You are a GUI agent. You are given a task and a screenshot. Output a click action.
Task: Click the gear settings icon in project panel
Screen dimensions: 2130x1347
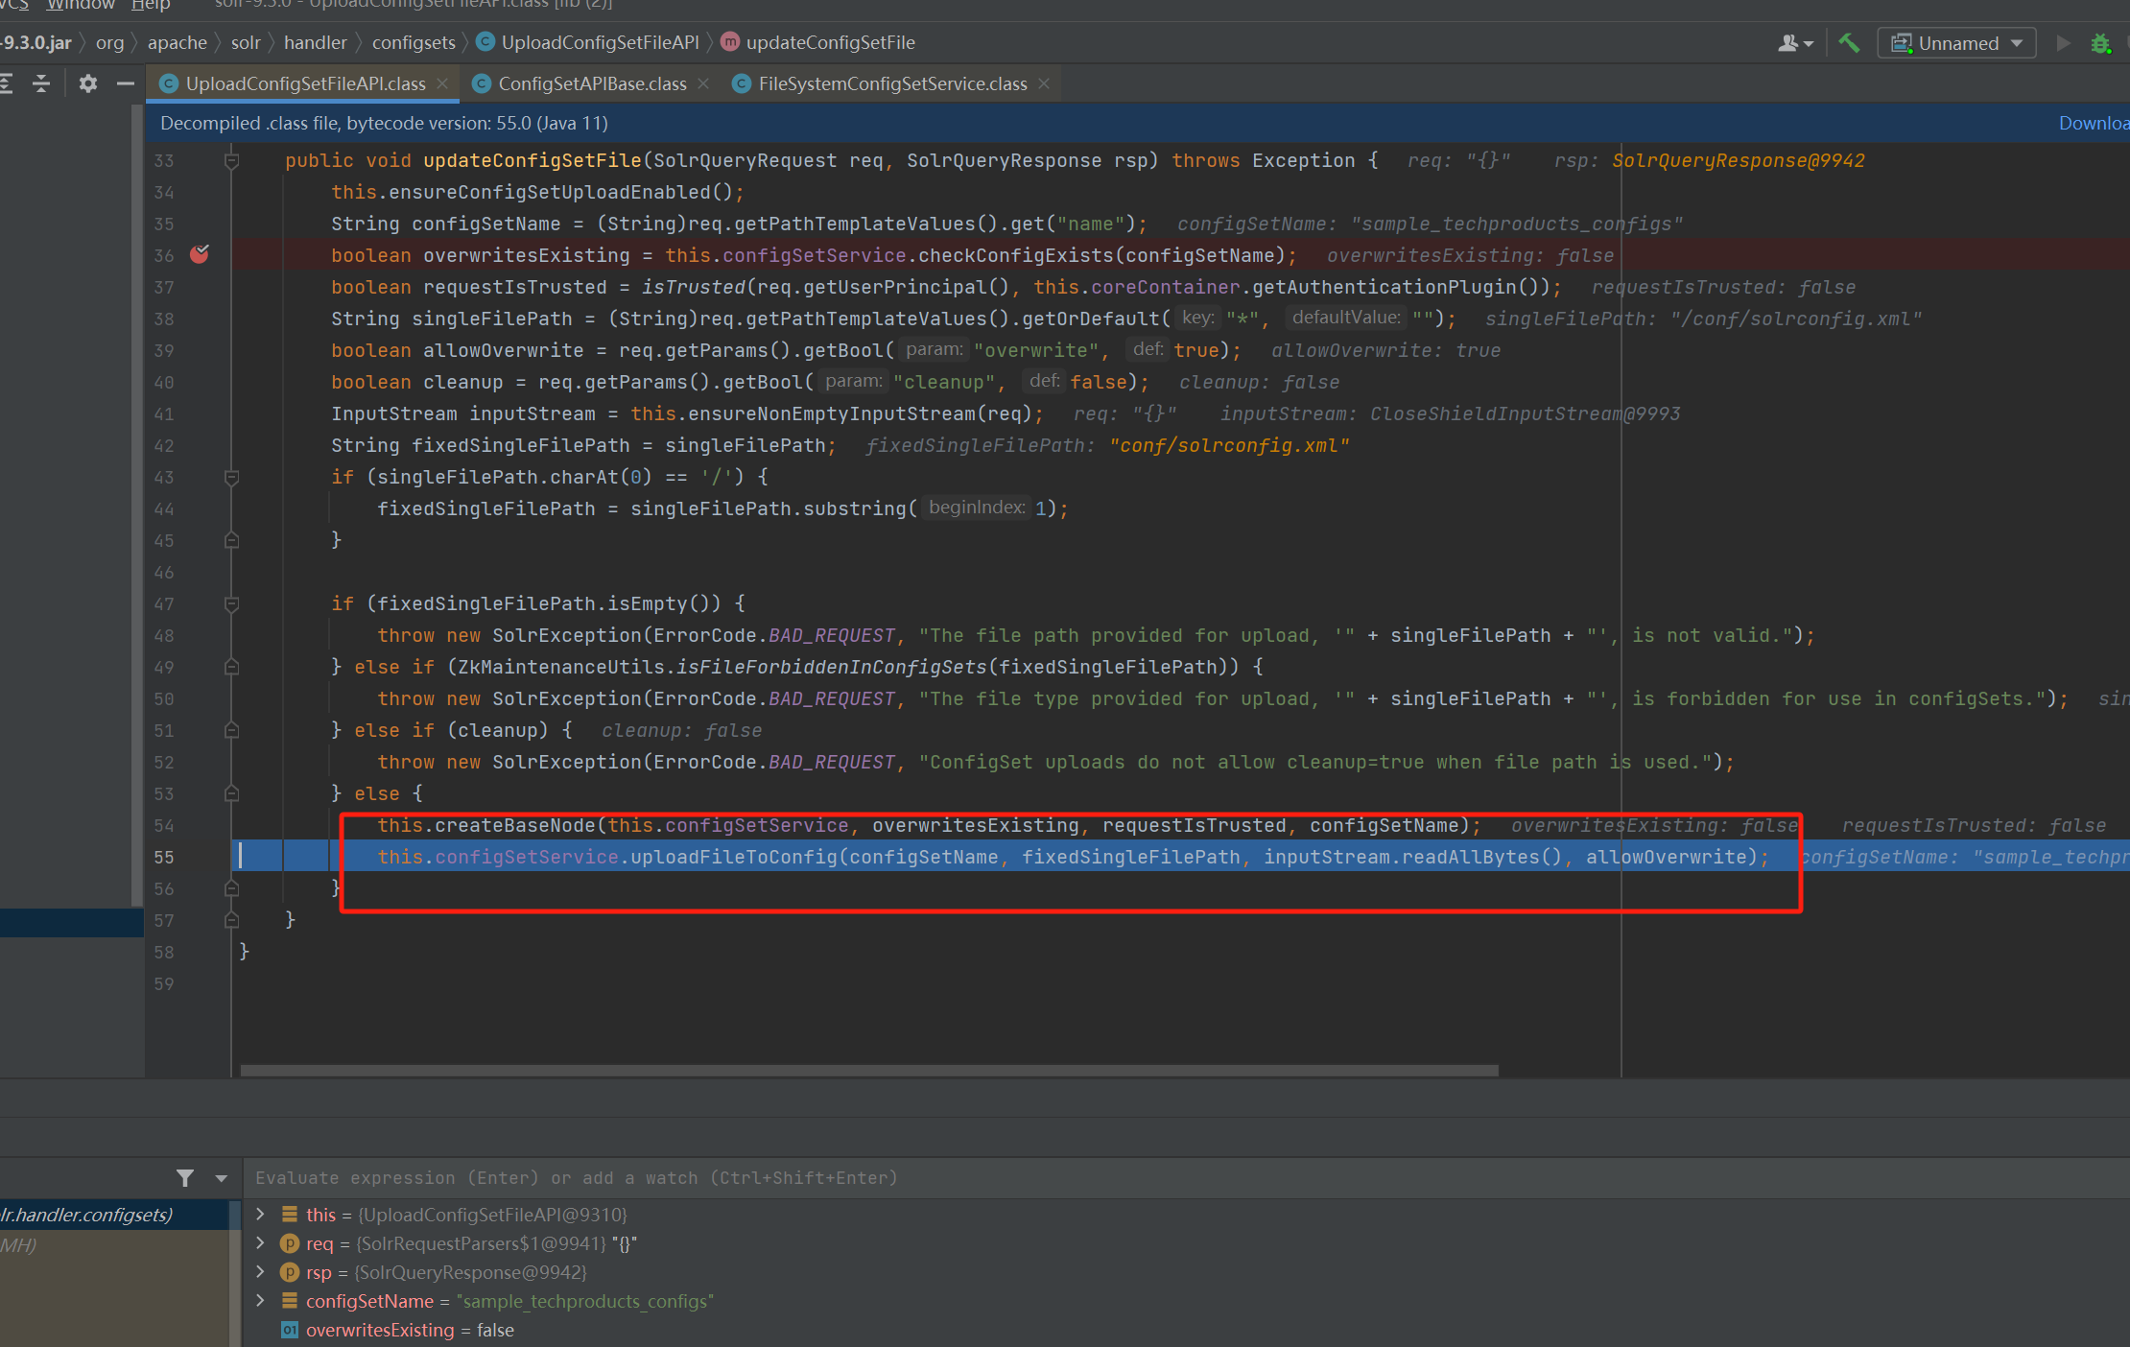pyautogui.click(x=88, y=83)
